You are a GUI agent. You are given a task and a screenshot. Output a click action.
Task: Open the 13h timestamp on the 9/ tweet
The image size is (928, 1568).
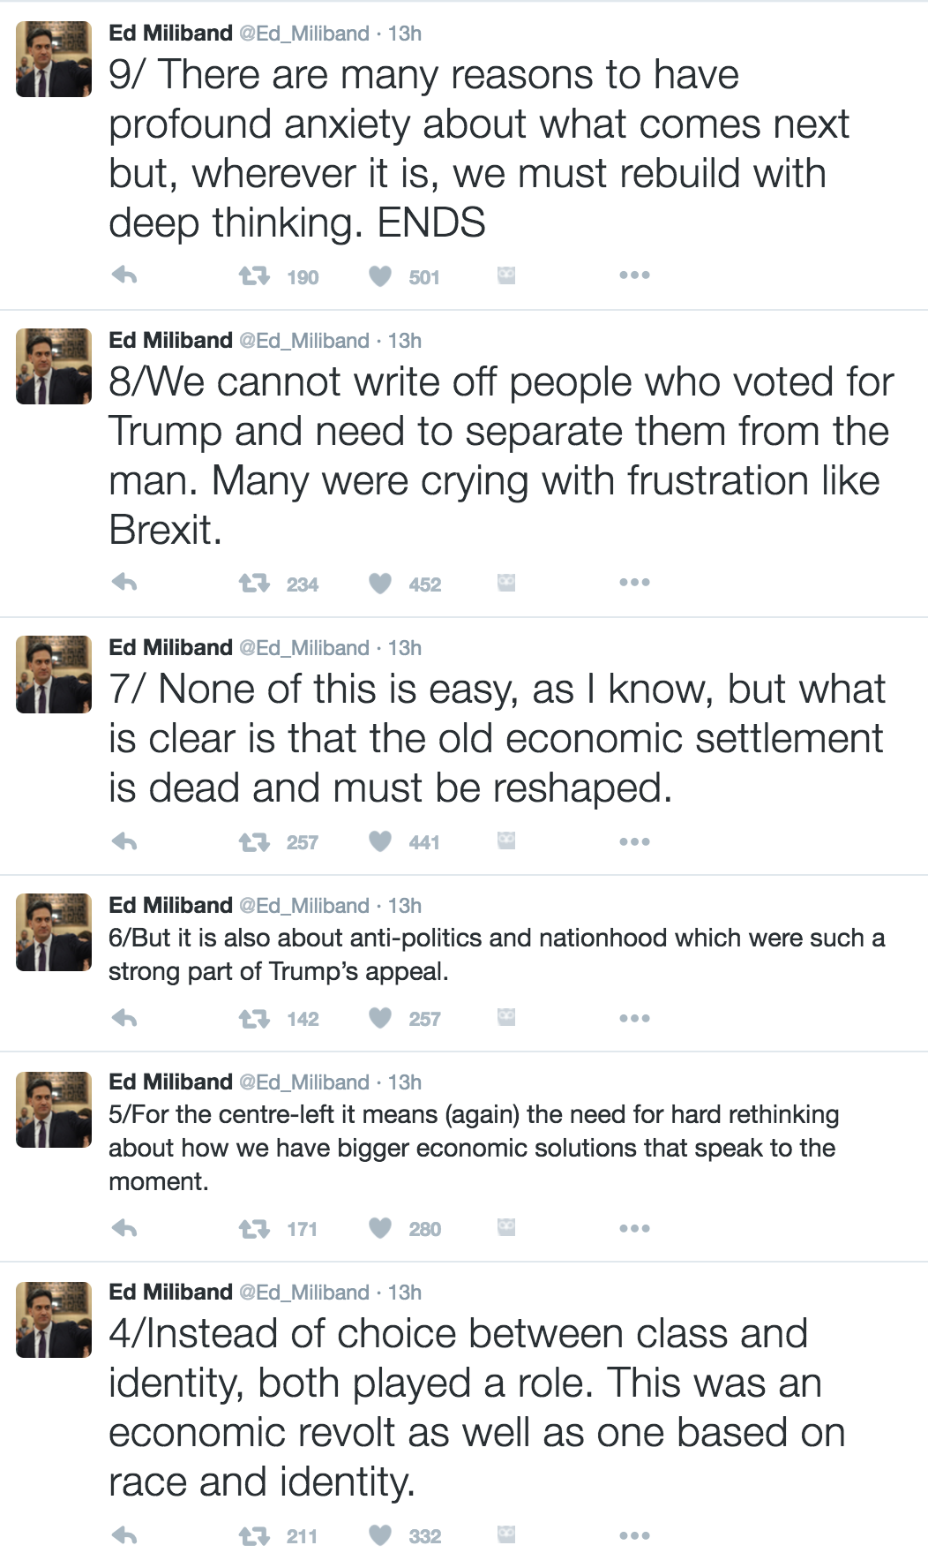(x=405, y=34)
